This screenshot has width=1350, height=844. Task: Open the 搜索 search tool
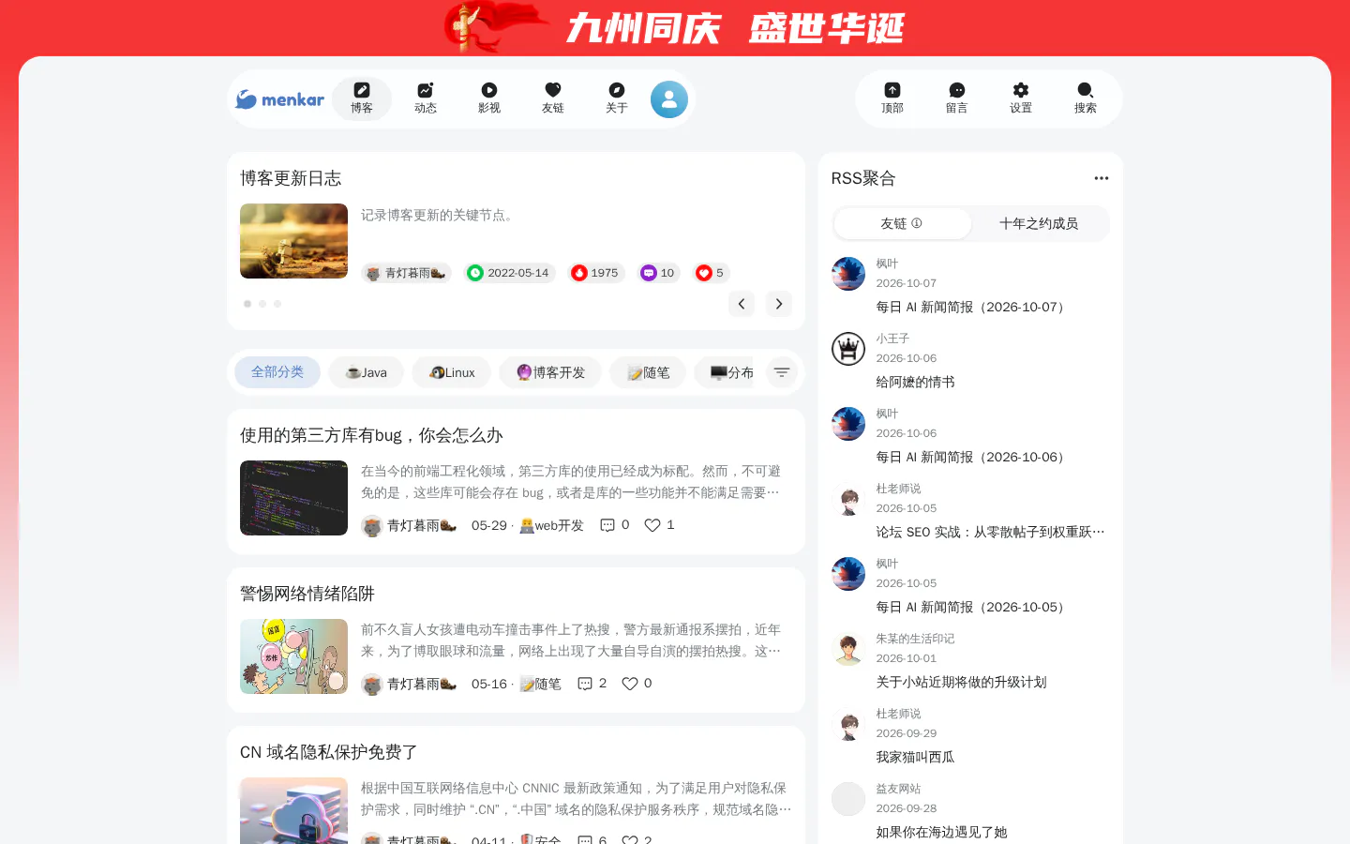pos(1086,98)
